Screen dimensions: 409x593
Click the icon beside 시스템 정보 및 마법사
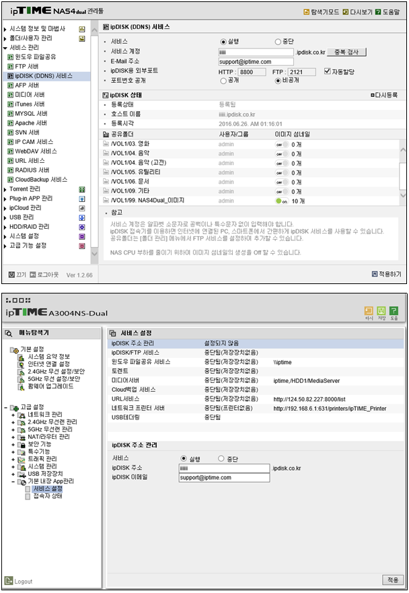[81, 29]
